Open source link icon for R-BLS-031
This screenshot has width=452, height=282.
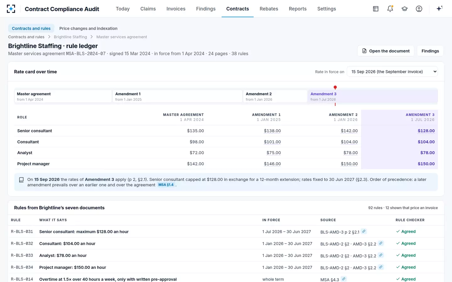(x=364, y=231)
